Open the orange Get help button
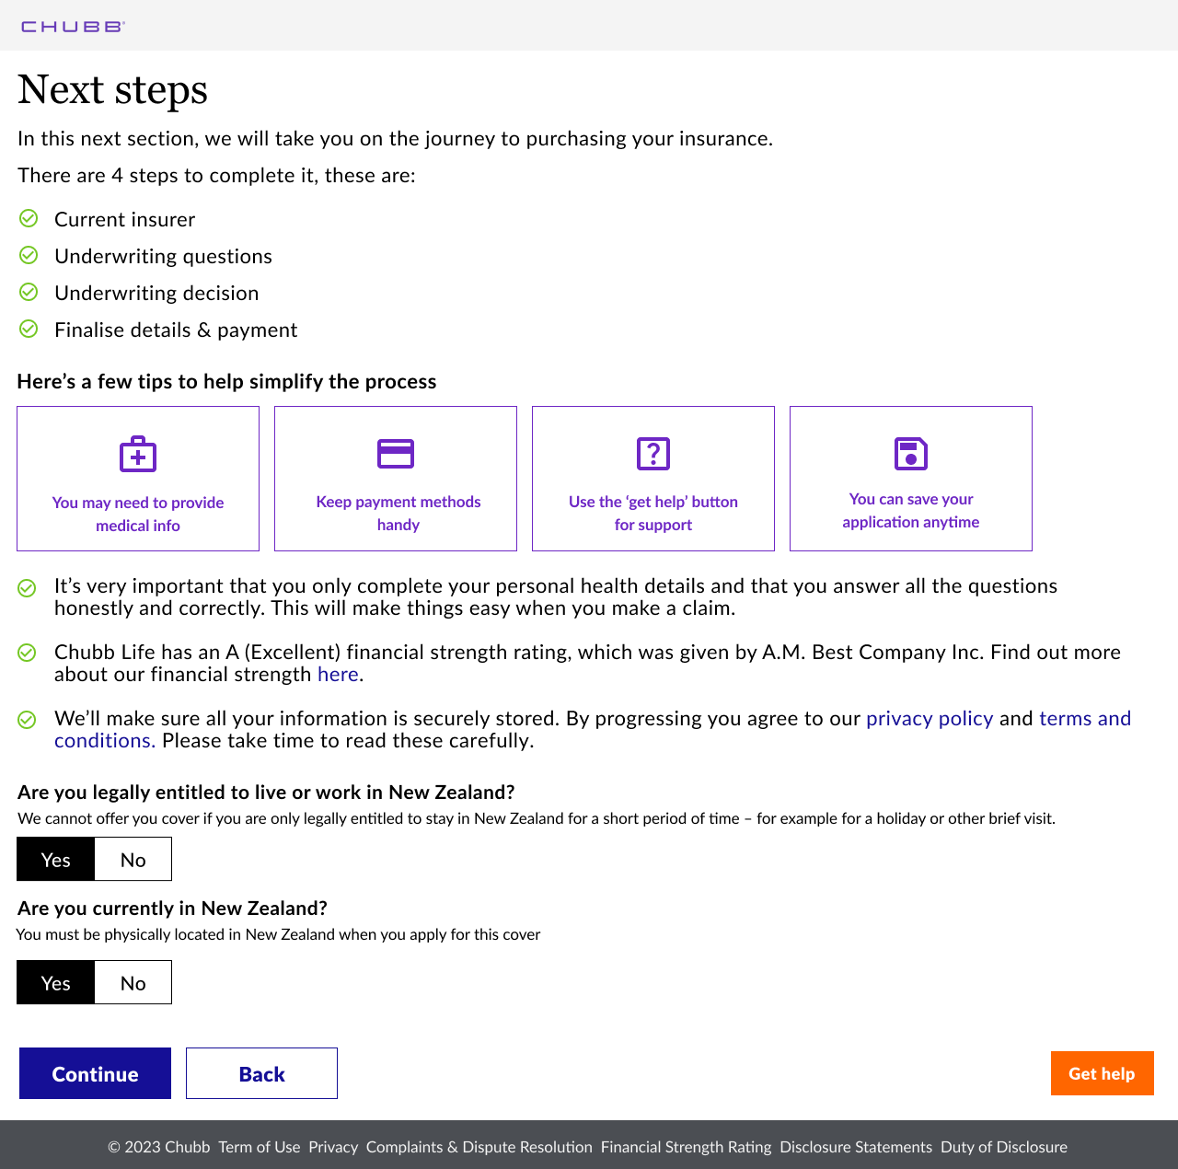Screen dimensions: 1178x1169 click(1103, 1073)
